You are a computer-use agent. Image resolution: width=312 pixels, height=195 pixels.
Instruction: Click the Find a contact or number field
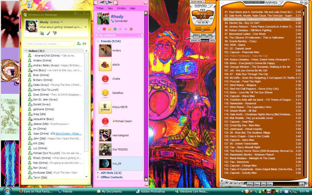point(50,44)
